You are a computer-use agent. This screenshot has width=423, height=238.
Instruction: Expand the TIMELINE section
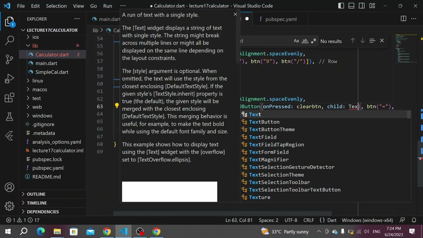click(52, 203)
